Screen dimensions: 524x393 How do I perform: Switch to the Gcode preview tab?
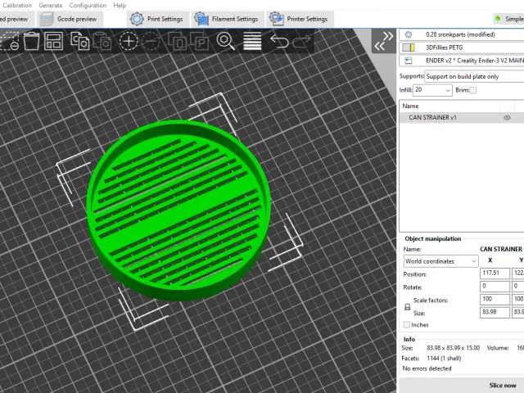point(70,19)
